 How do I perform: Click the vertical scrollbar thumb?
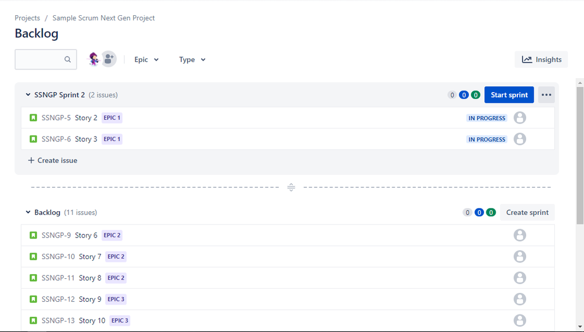580,155
